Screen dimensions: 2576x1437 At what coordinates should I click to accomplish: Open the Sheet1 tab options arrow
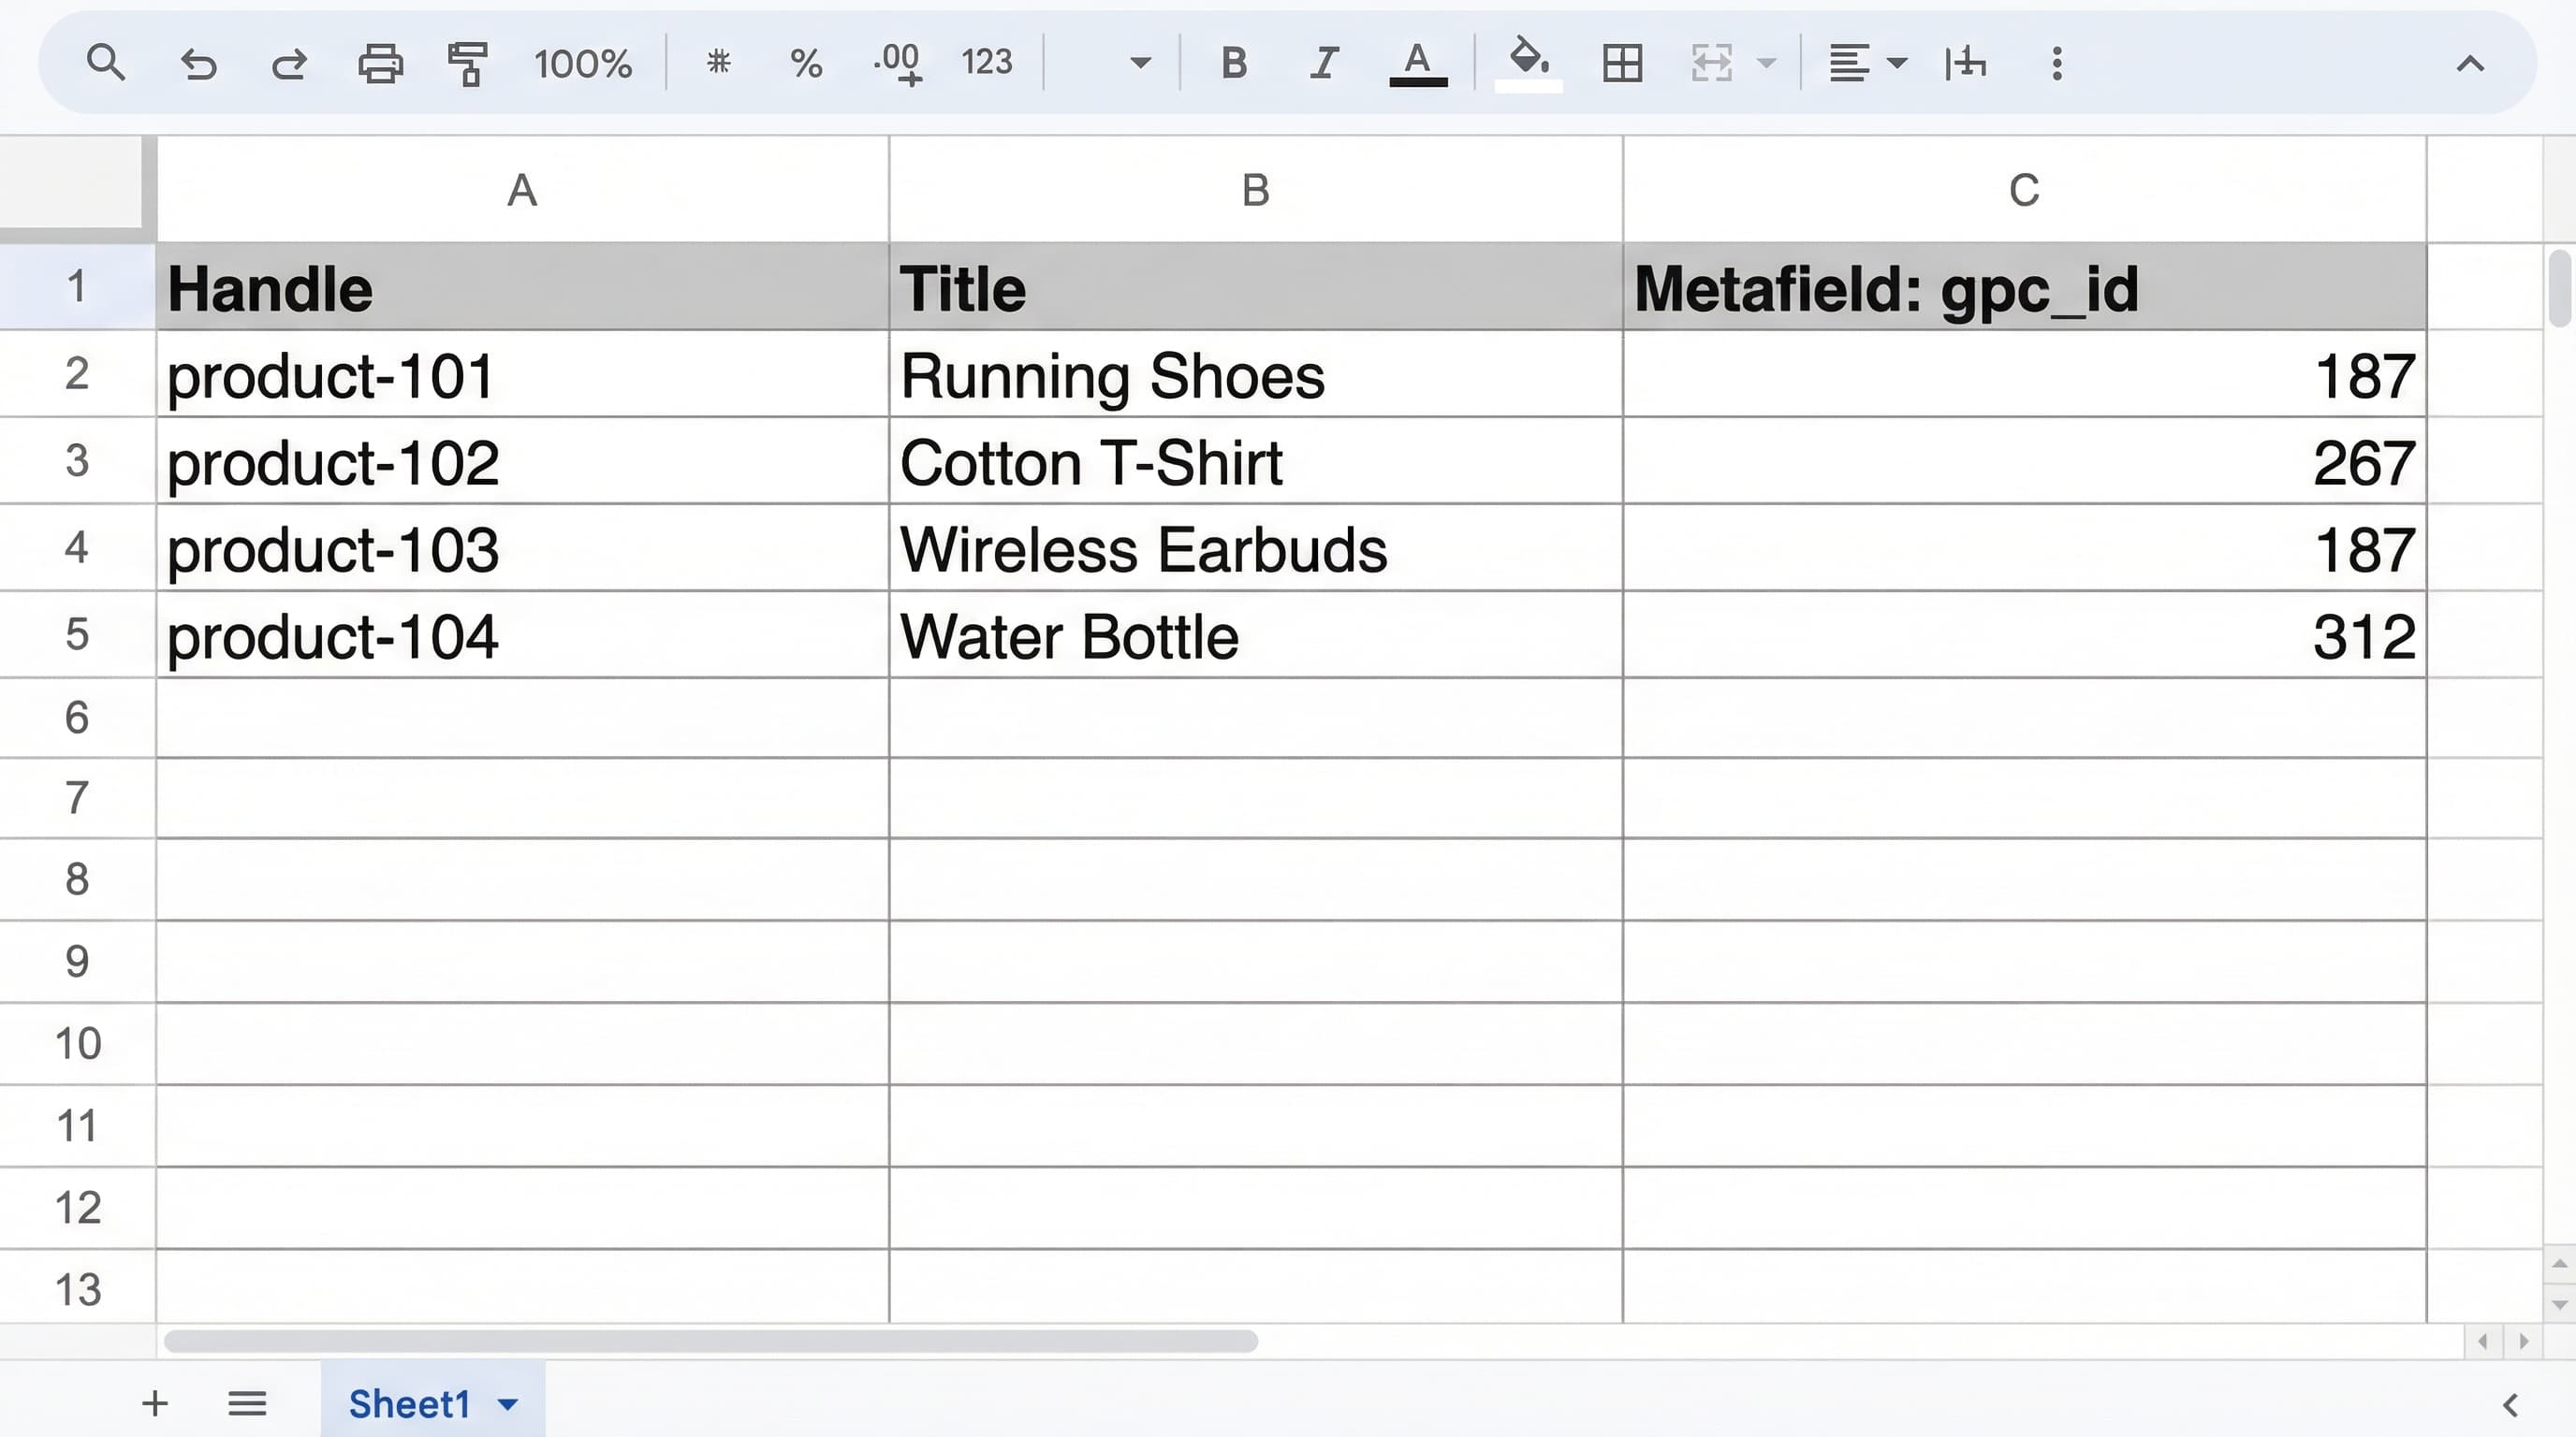(x=508, y=1404)
